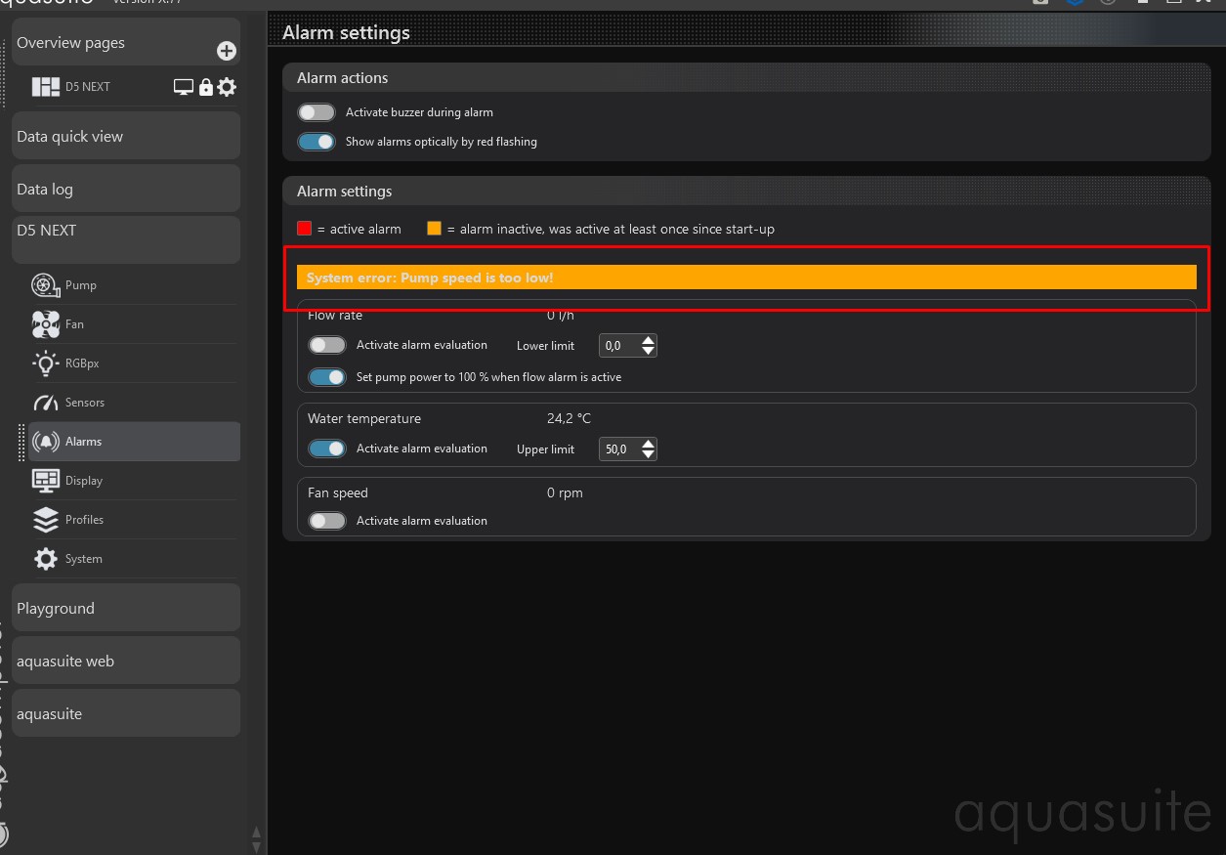The height and width of the screenshot is (855, 1226).
Task: Select the Alarms page
Action: coord(134,442)
